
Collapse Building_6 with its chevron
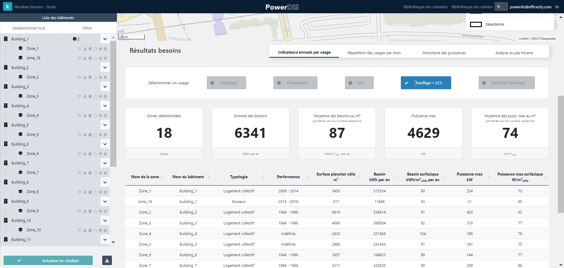[105, 144]
